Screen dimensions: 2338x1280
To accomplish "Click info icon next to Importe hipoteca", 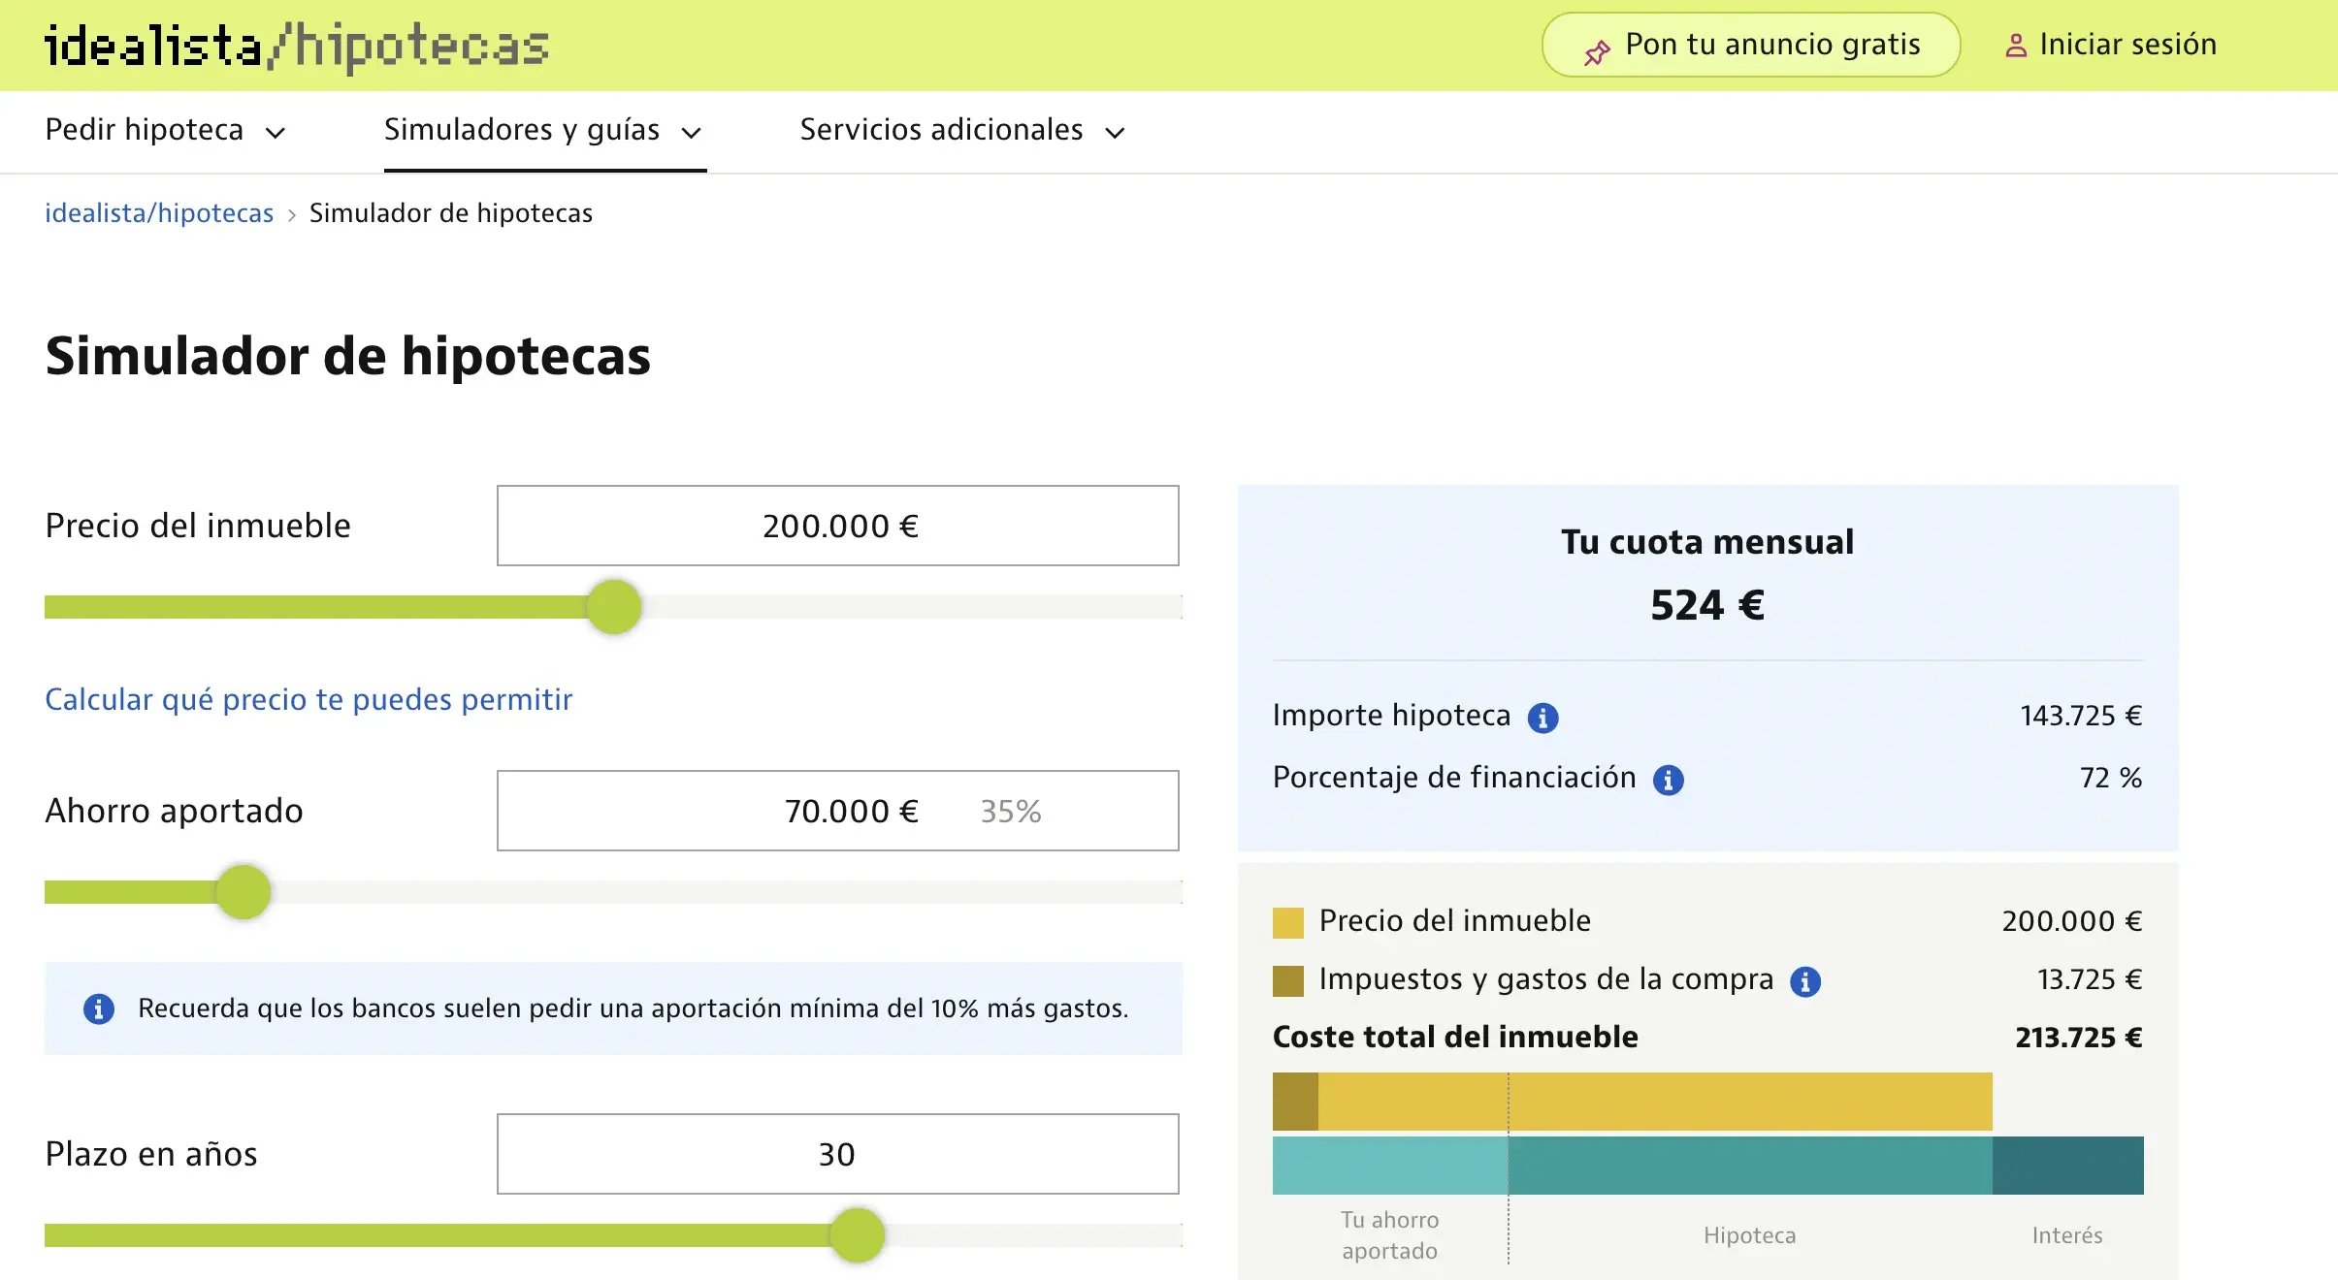I will [1542, 718].
